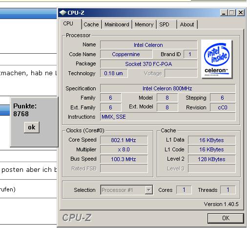Click the Name field showing Intel Celeron

coord(148,45)
